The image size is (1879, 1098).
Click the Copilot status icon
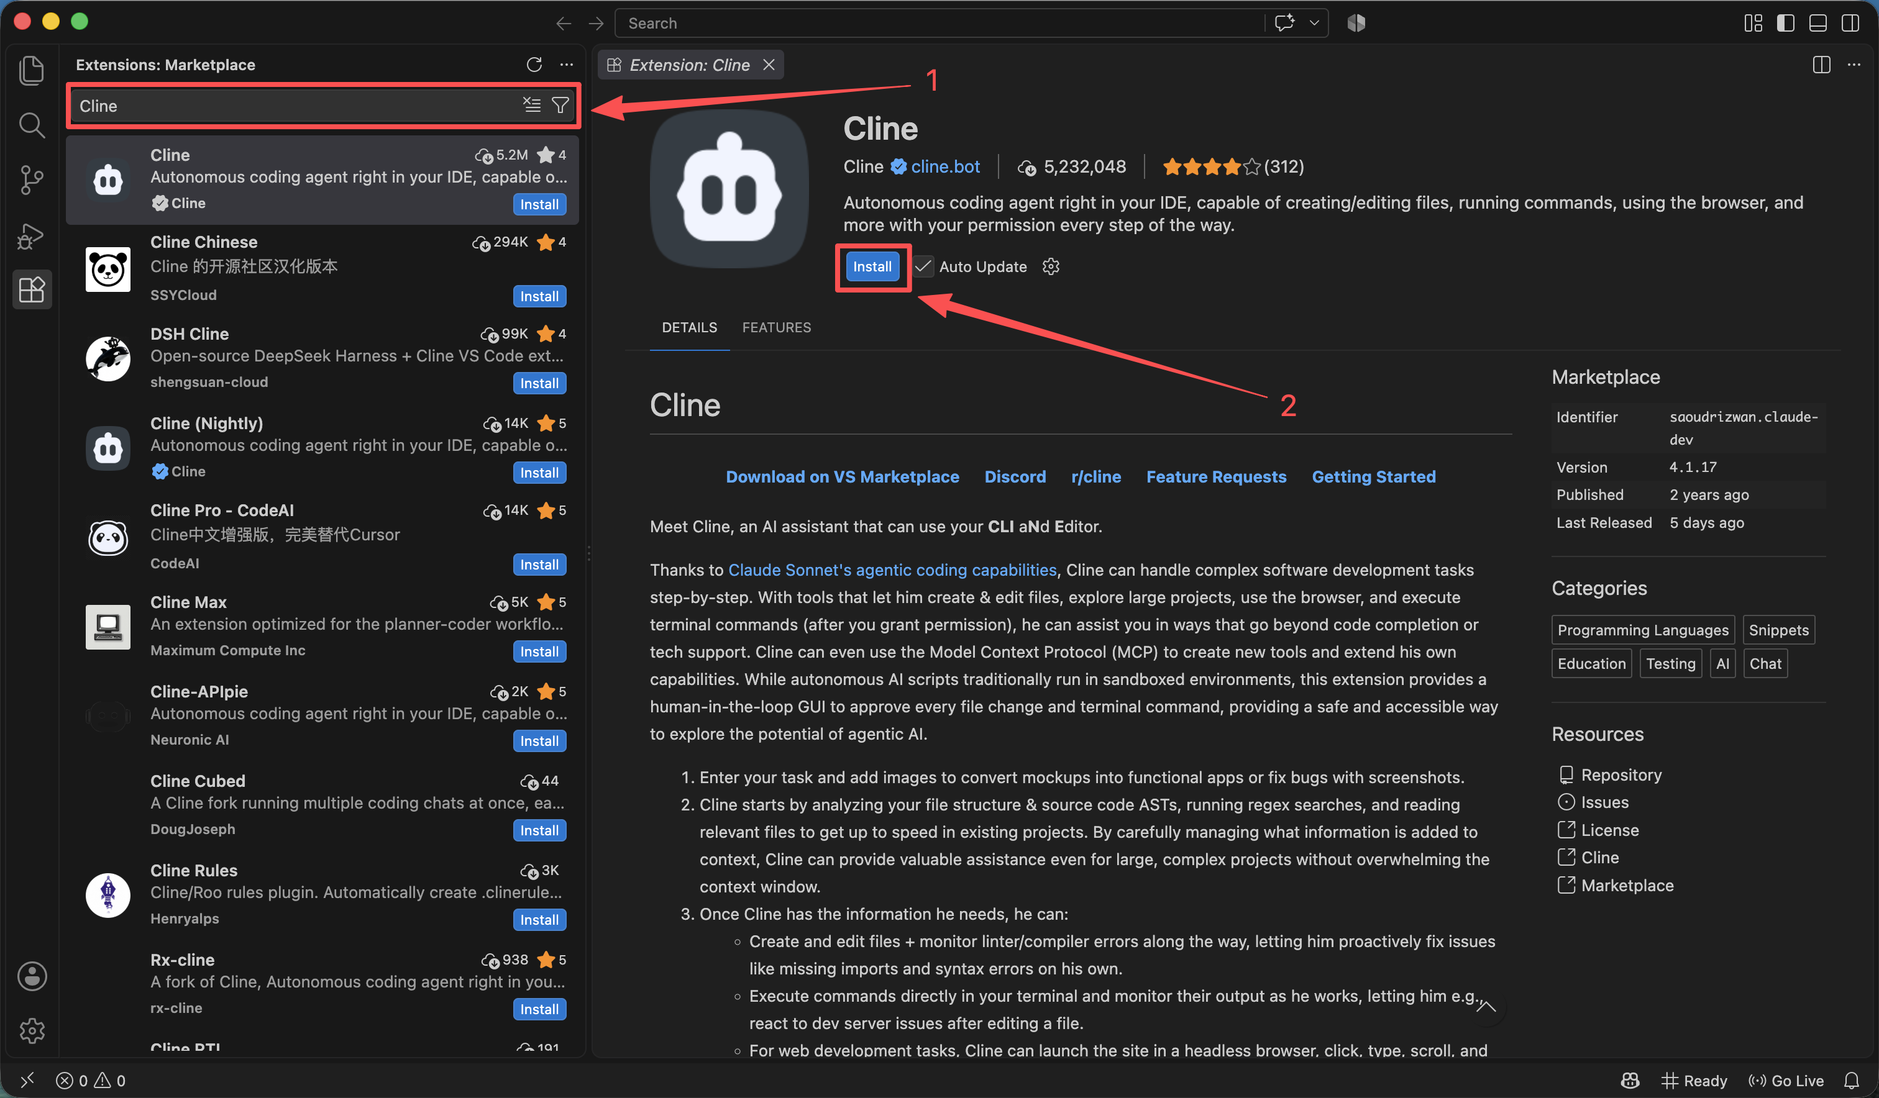(1630, 1080)
